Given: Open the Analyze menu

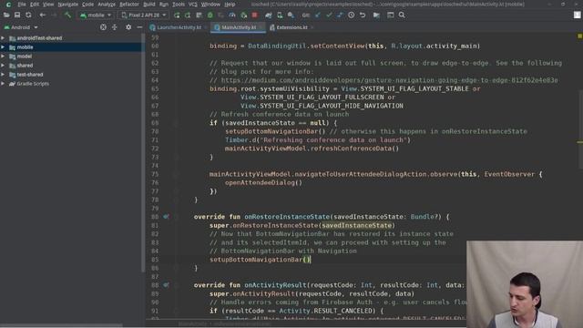Looking at the screenshot, I should (x=107, y=5).
